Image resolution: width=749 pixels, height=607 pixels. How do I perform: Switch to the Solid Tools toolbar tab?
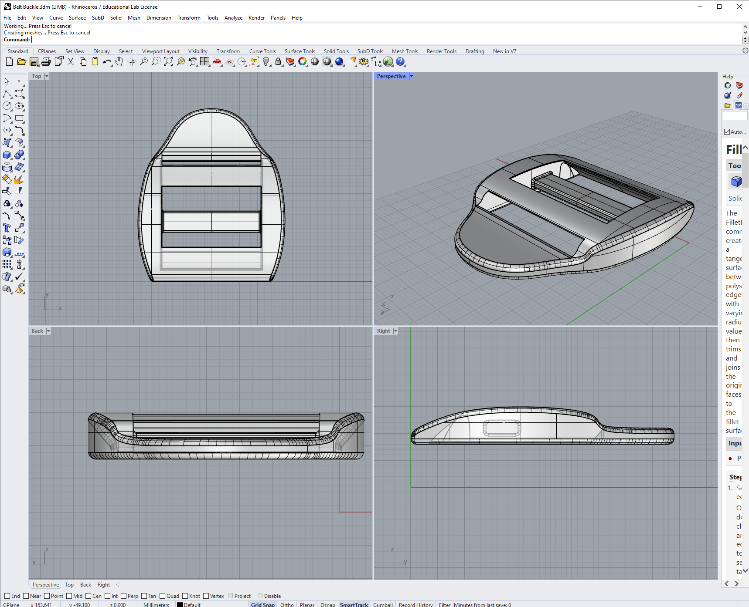(336, 51)
